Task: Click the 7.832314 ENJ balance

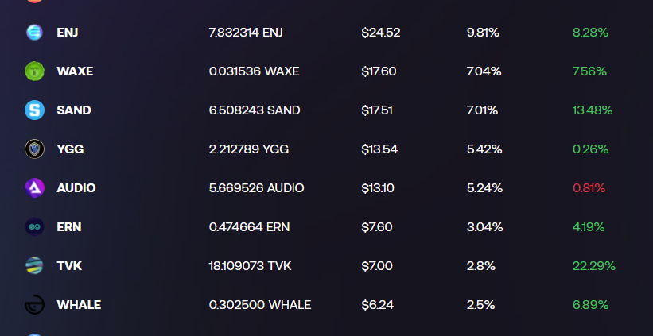Action: pyautogui.click(x=246, y=33)
